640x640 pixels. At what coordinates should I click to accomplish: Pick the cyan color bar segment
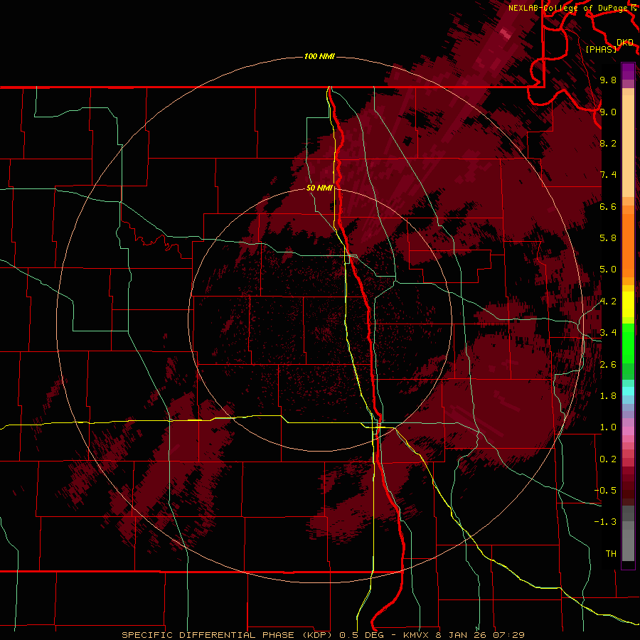click(628, 391)
